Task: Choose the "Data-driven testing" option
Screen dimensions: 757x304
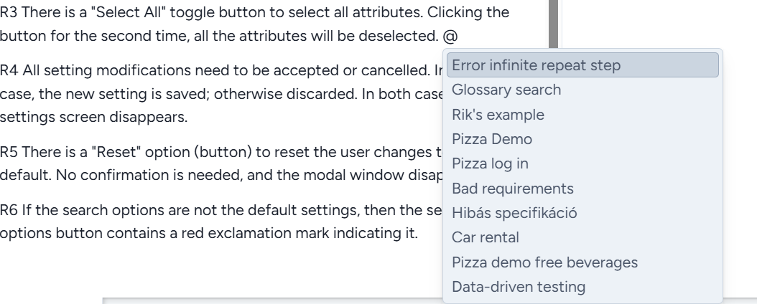Action: pyautogui.click(x=519, y=288)
